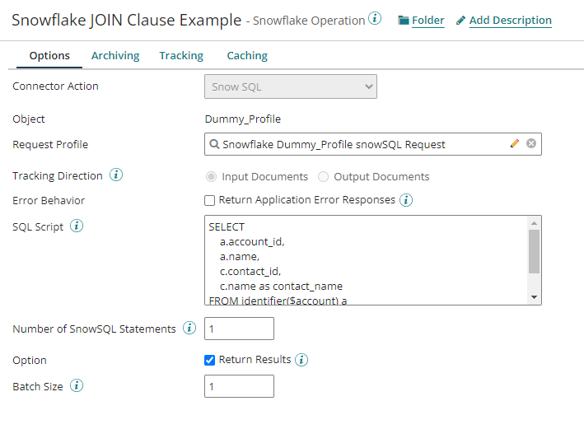The width and height of the screenshot is (584, 429).
Task: Open the Connector Action dropdown
Action: pos(291,86)
